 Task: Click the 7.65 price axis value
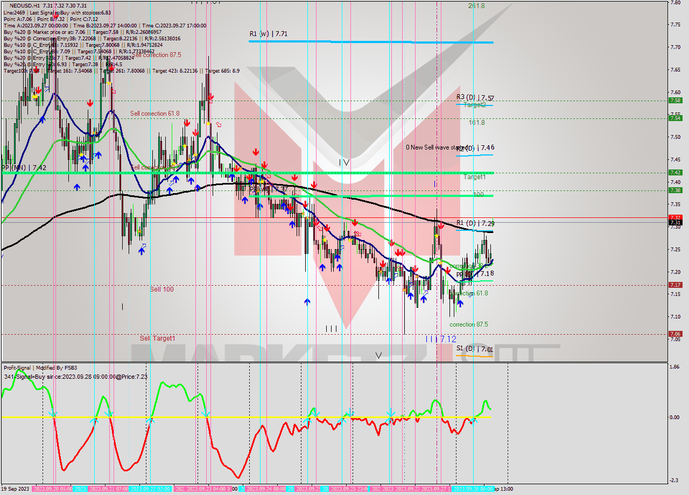tap(676, 70)
